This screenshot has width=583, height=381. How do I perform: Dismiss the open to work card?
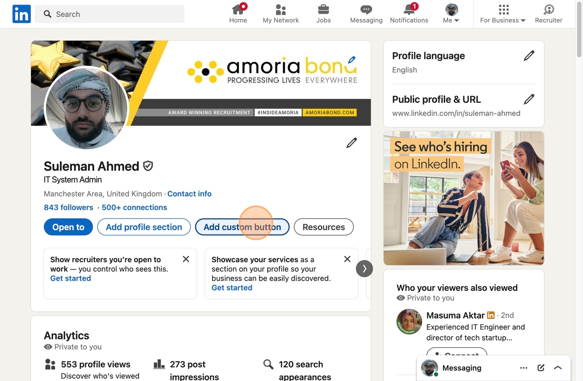[x=186, y=259]
